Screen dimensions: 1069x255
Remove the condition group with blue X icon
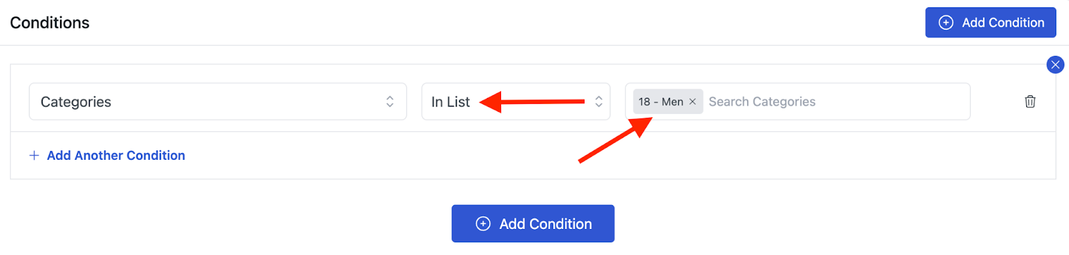(x=1055, y=65)
